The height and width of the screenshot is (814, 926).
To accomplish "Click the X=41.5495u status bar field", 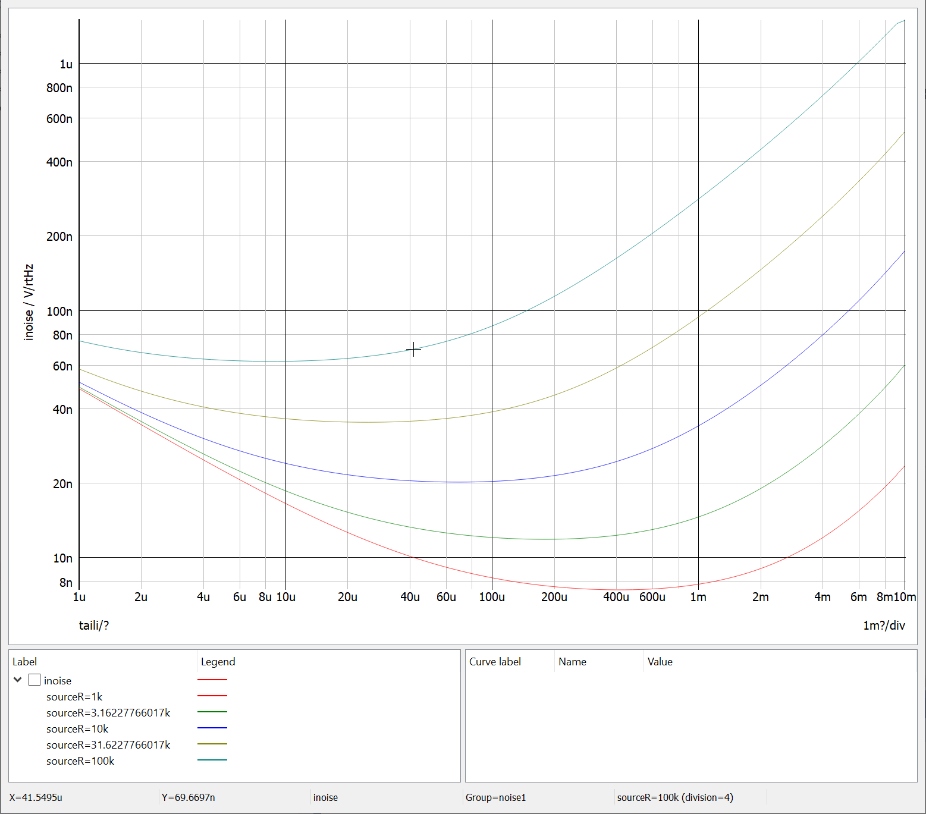I will (36, 797).
